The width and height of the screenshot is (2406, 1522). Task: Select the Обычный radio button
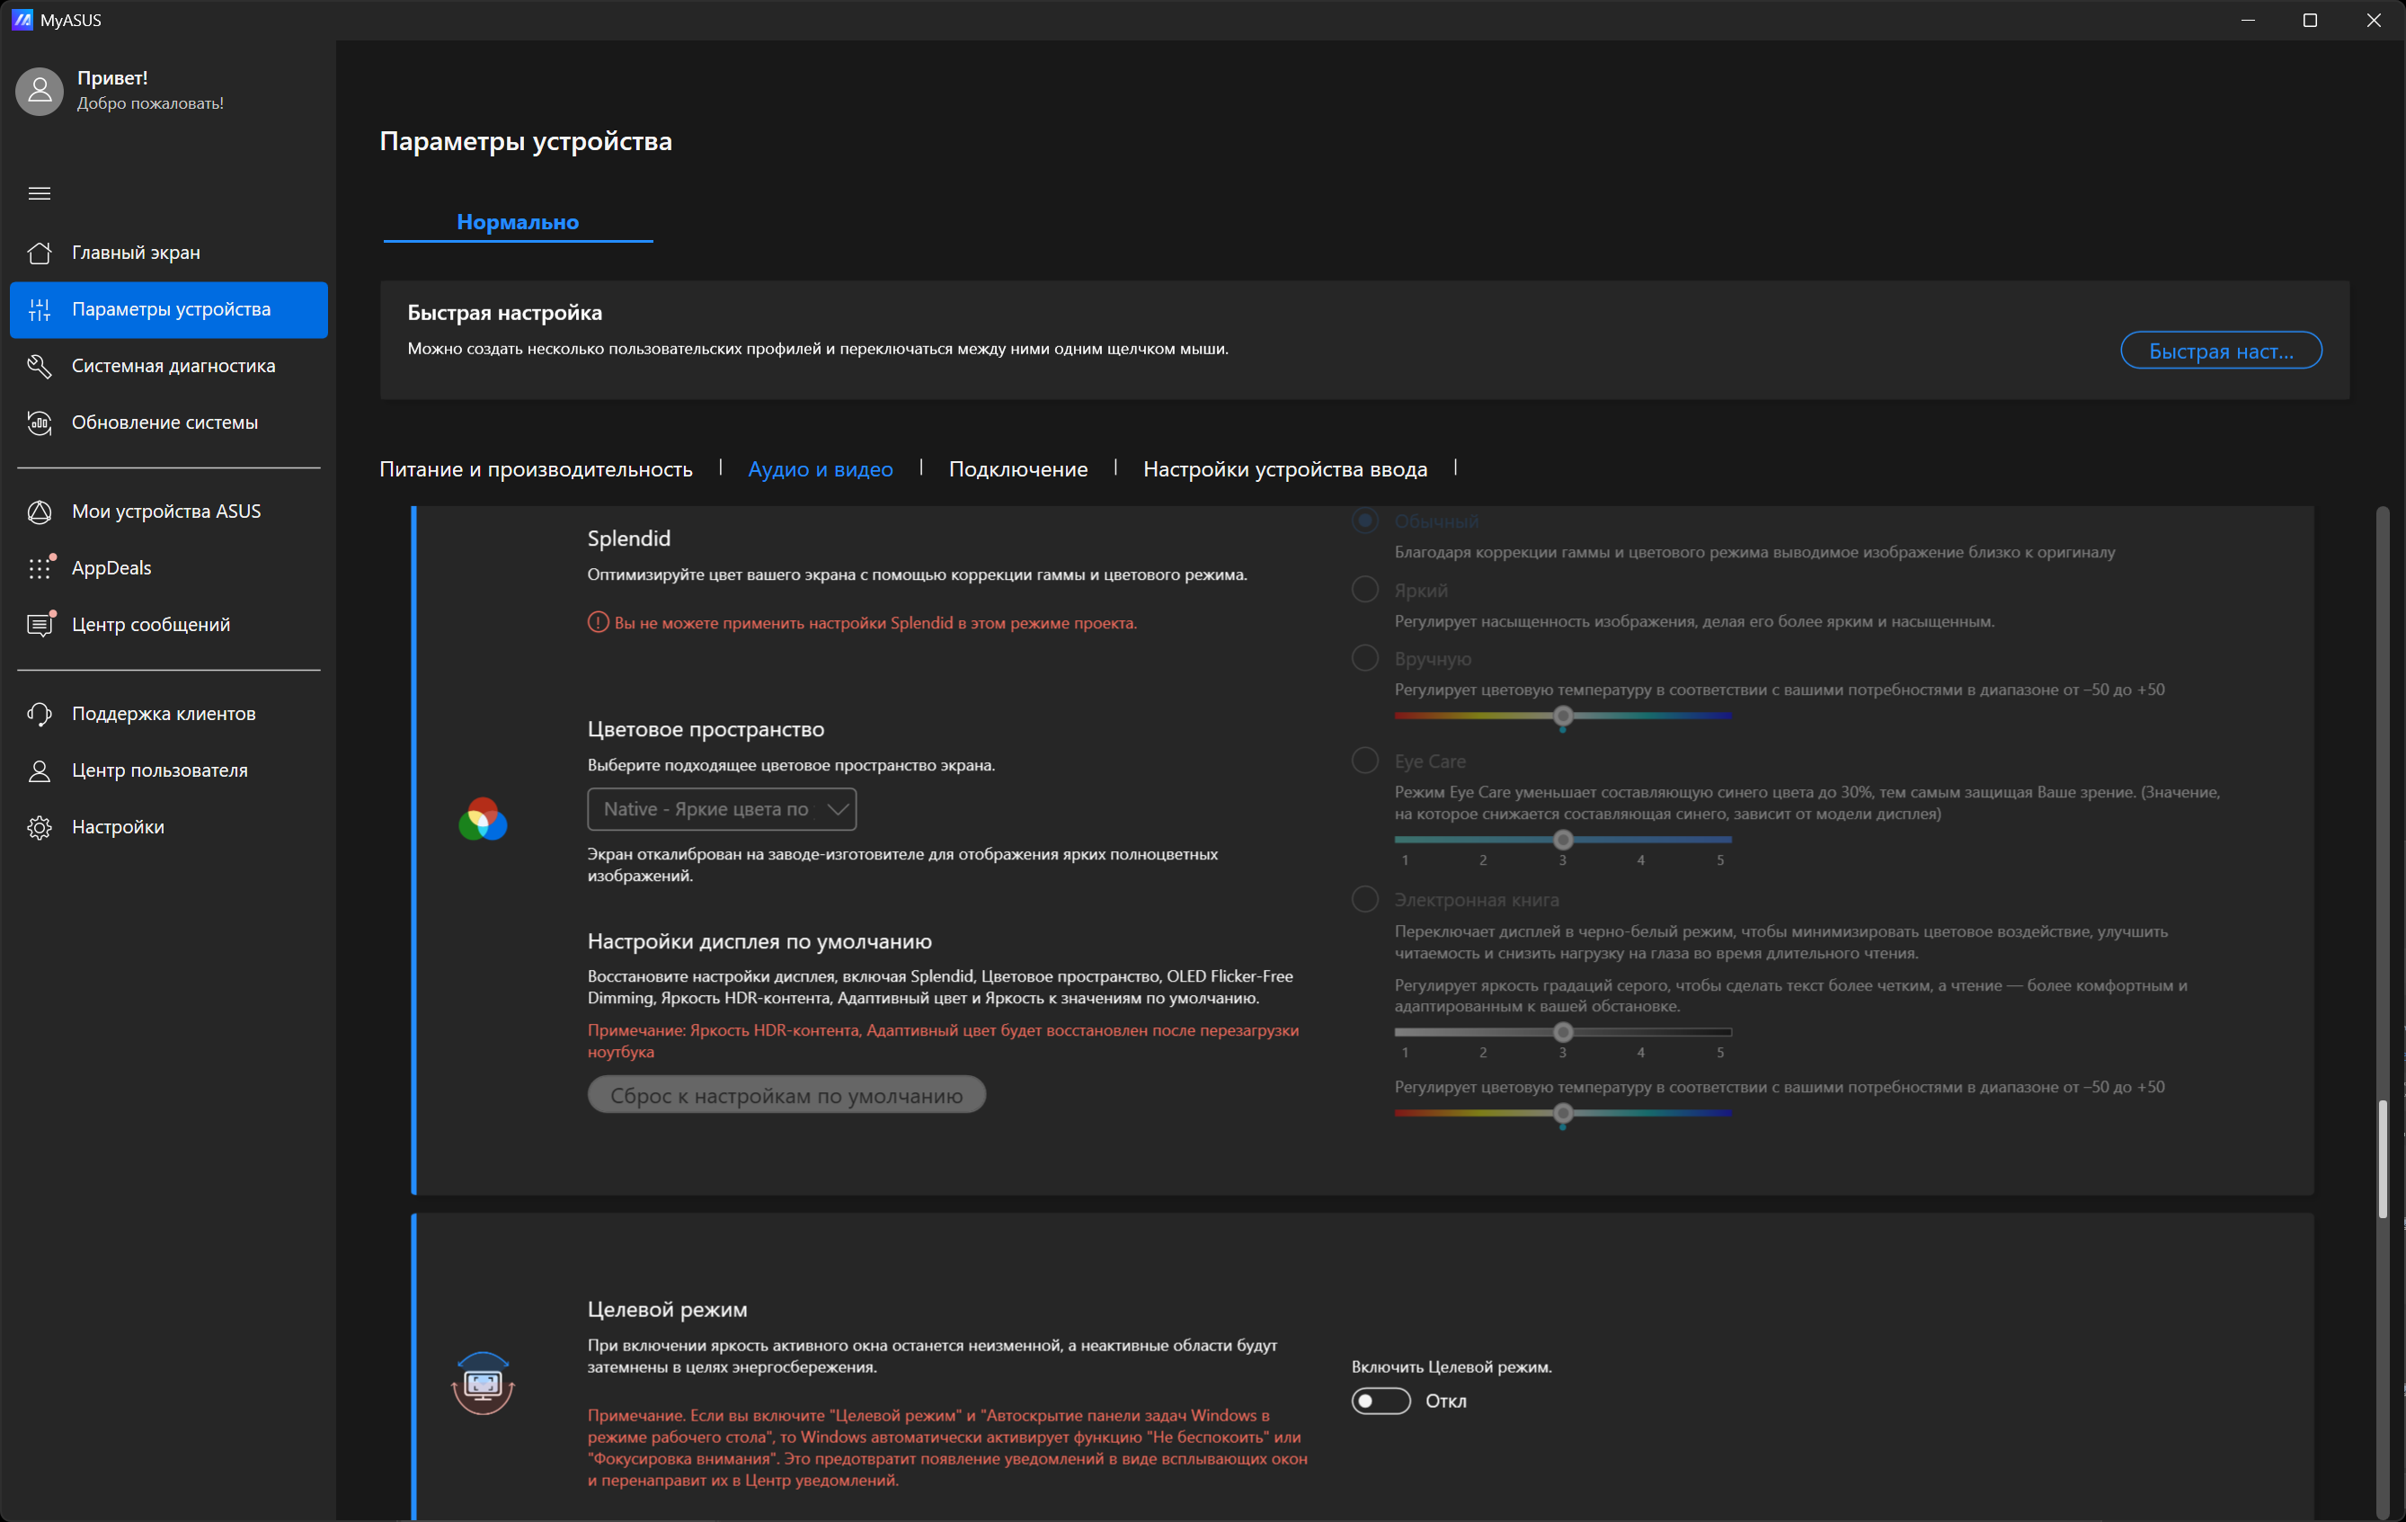click(1365, 521)
